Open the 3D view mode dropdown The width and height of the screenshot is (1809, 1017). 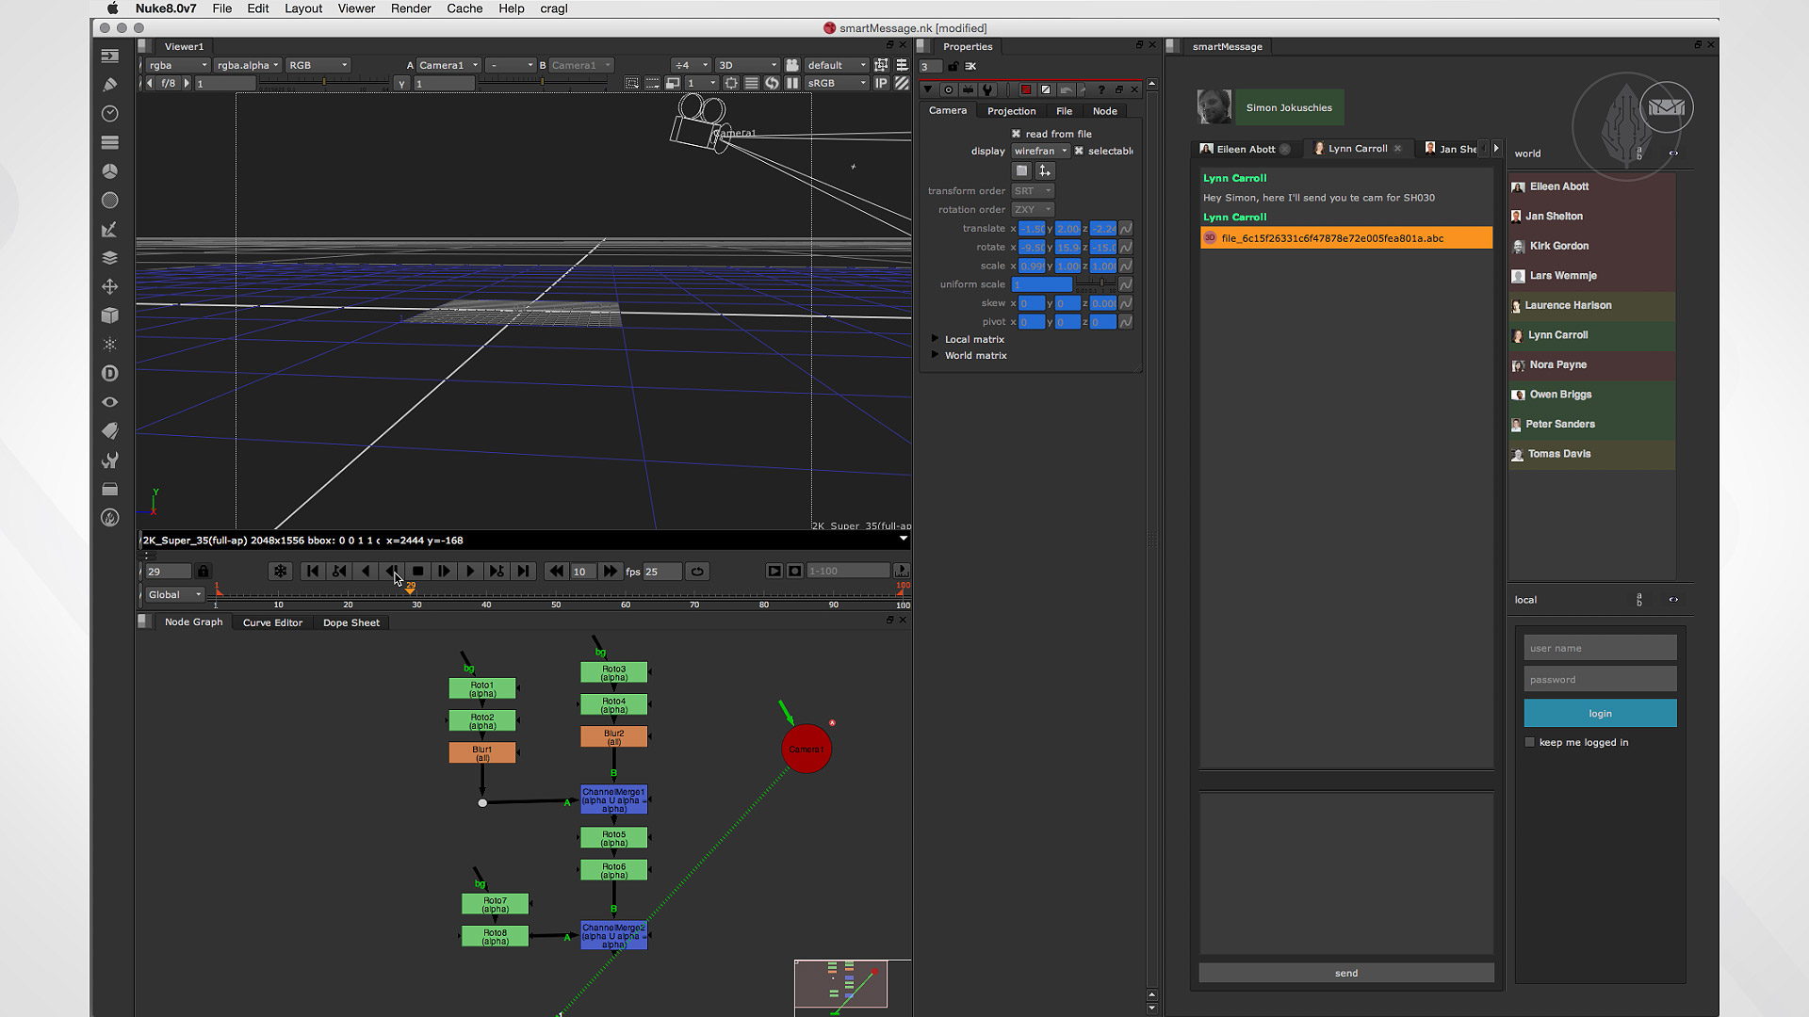(747, 65)
